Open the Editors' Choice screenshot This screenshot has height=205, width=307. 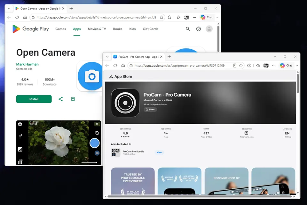179,181
